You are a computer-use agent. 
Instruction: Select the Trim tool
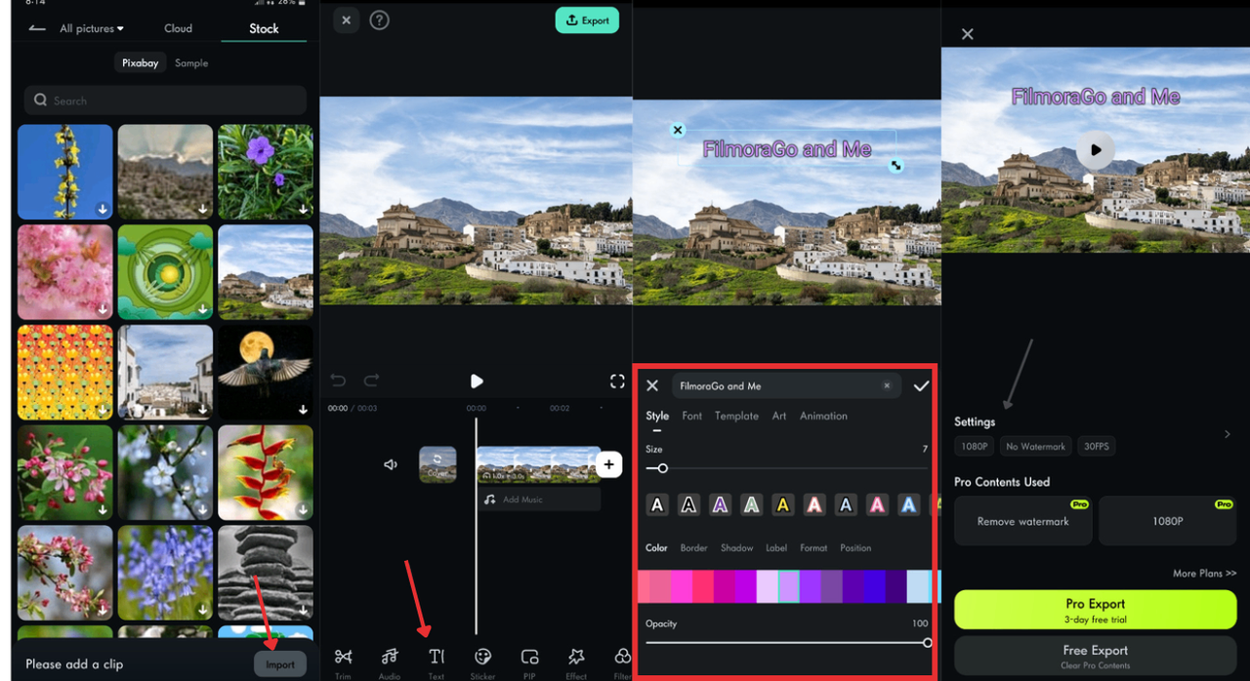pyautogui.click(x=343, y=661)
